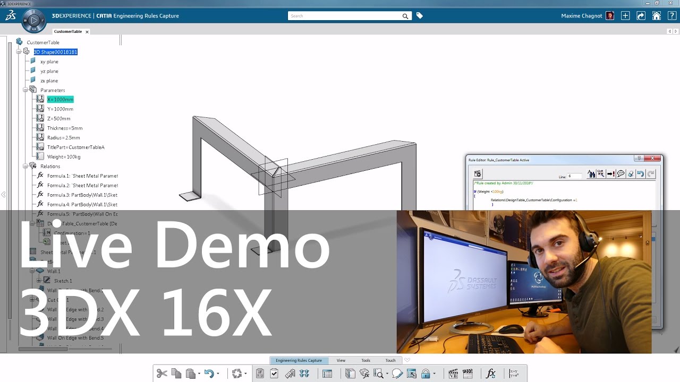Click the Copy icon in the toolbar
680x382 pixels.
point(176,374)
